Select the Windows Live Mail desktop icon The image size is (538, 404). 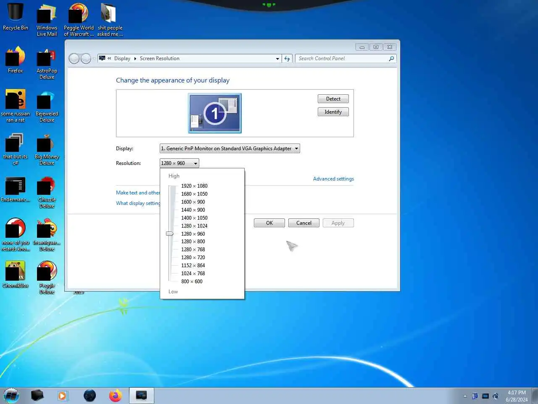tap(47, 20)
